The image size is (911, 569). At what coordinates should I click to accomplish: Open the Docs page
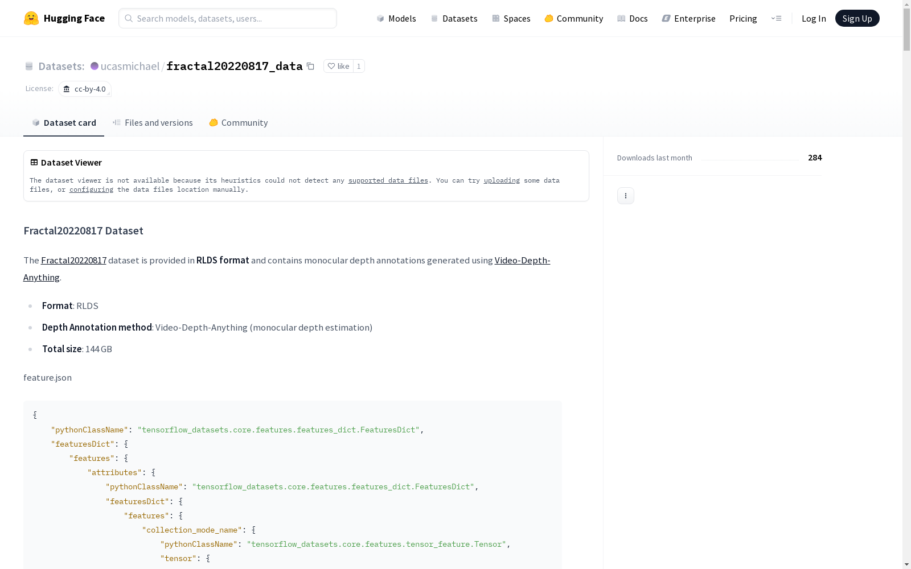633,18
